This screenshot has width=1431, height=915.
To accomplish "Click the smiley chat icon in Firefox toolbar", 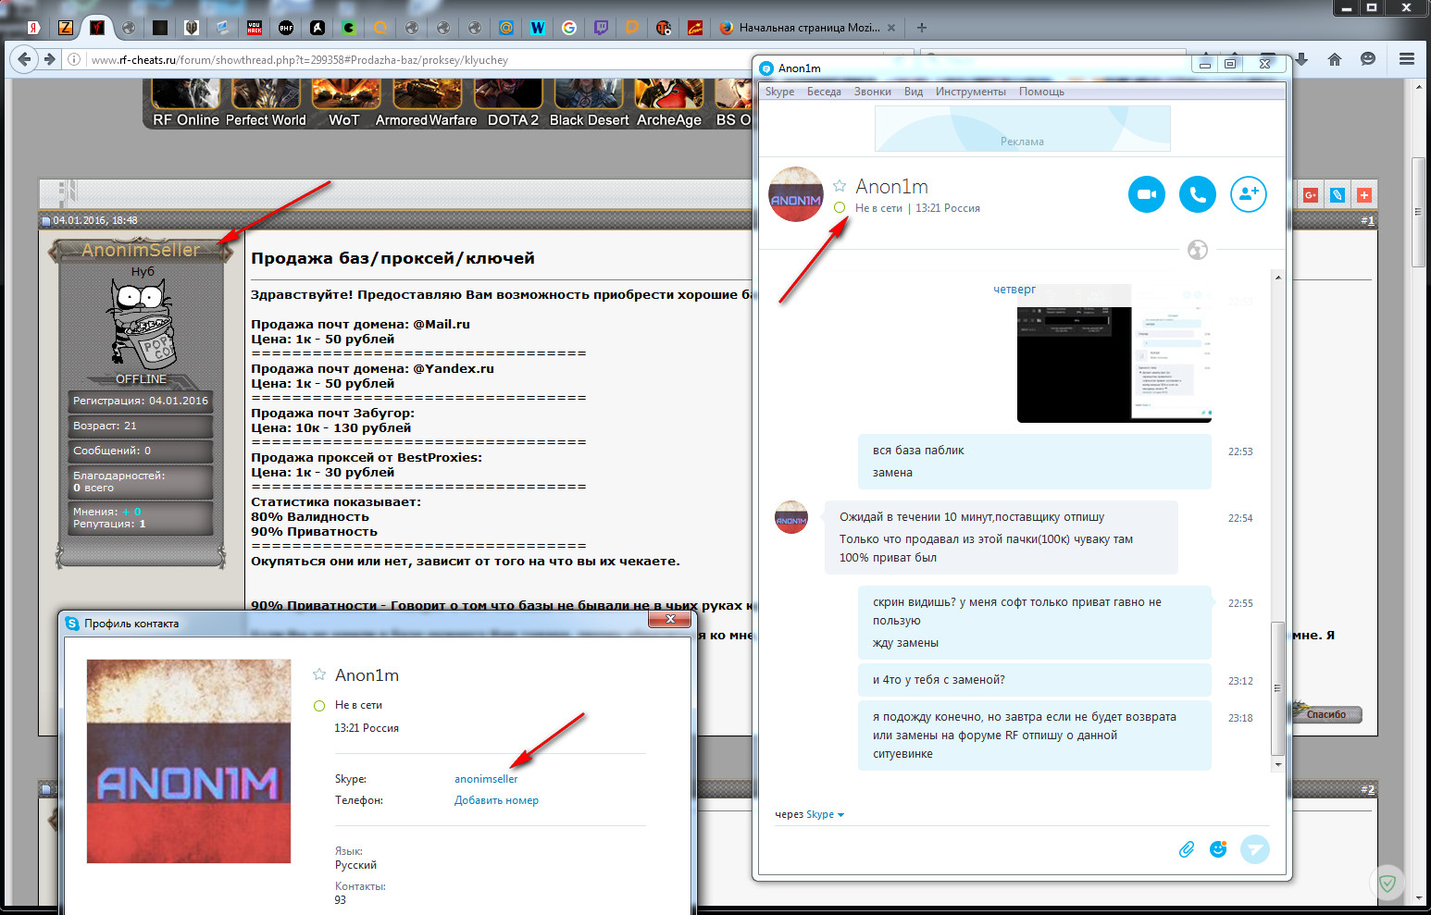I will (1368, 59).
